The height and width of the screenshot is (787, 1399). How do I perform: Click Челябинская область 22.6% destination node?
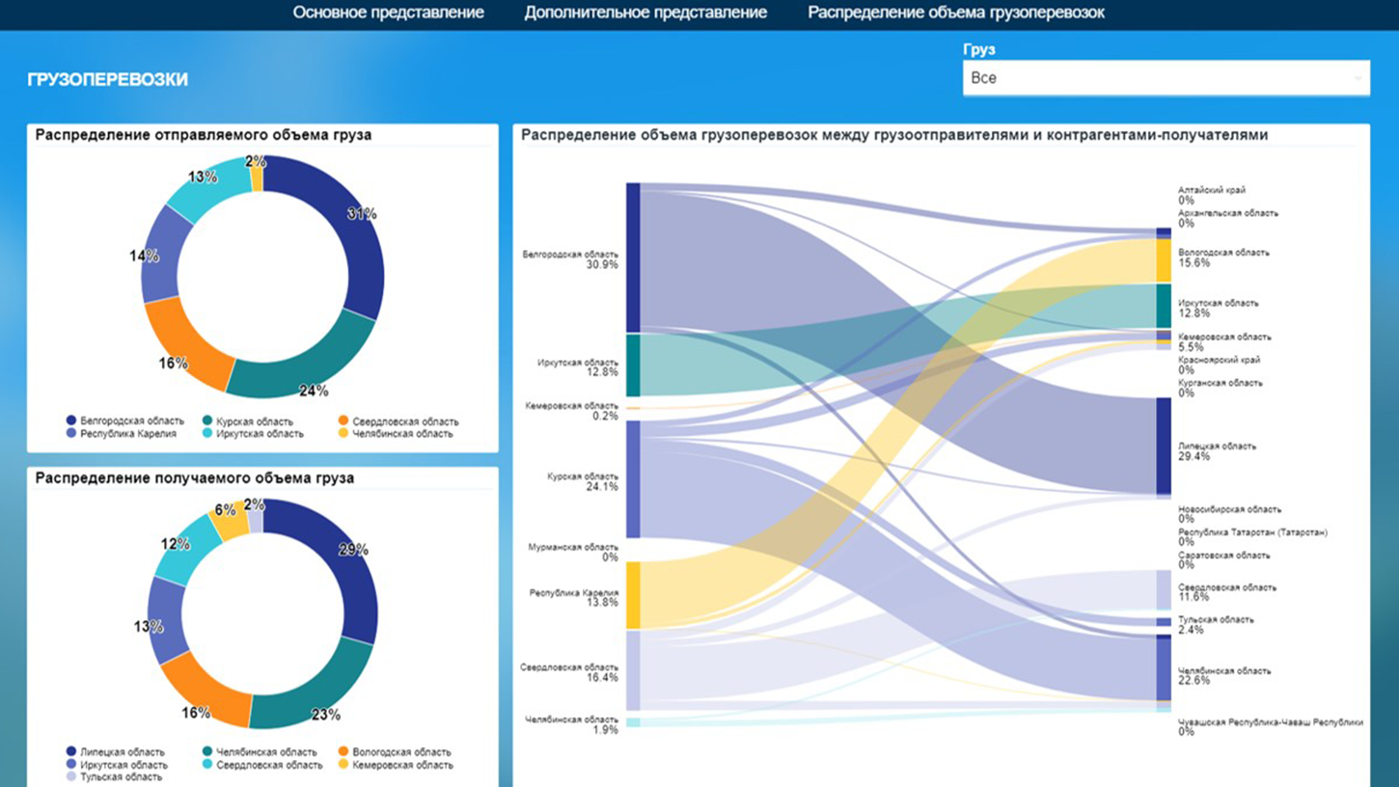click(1164, 667)
